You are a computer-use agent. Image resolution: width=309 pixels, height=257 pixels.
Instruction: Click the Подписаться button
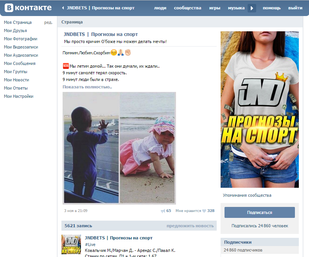click(260, 212)
